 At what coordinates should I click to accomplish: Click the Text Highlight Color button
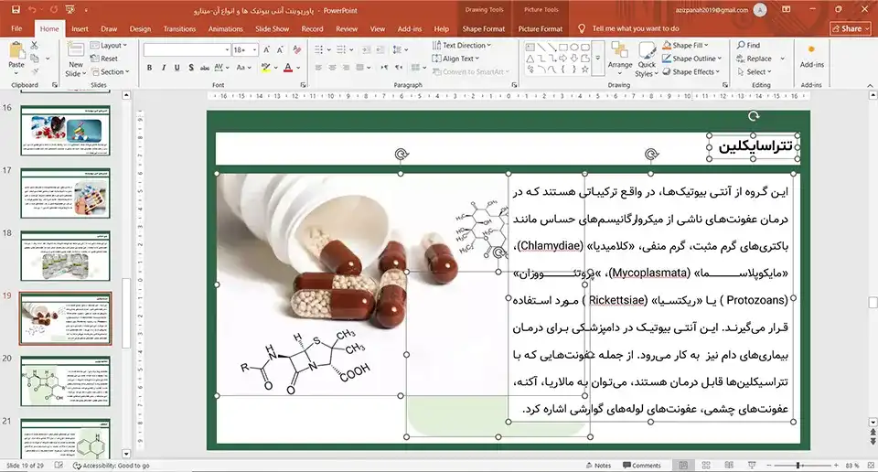(265, 67)
